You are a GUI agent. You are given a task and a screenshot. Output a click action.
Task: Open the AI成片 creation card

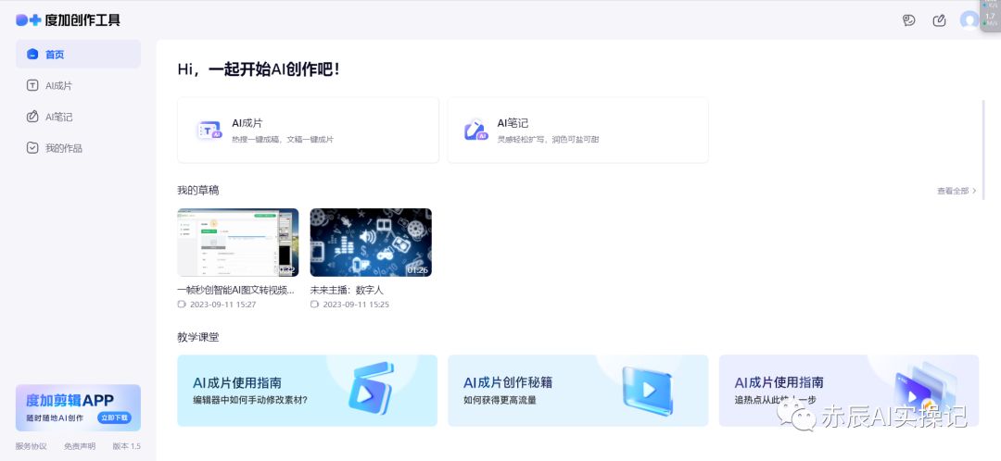(308, 131)
